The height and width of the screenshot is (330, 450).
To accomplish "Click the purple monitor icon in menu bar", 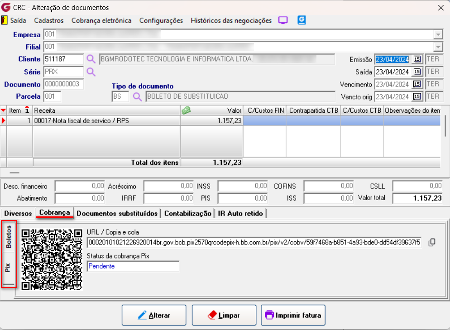I will (283, 20).
